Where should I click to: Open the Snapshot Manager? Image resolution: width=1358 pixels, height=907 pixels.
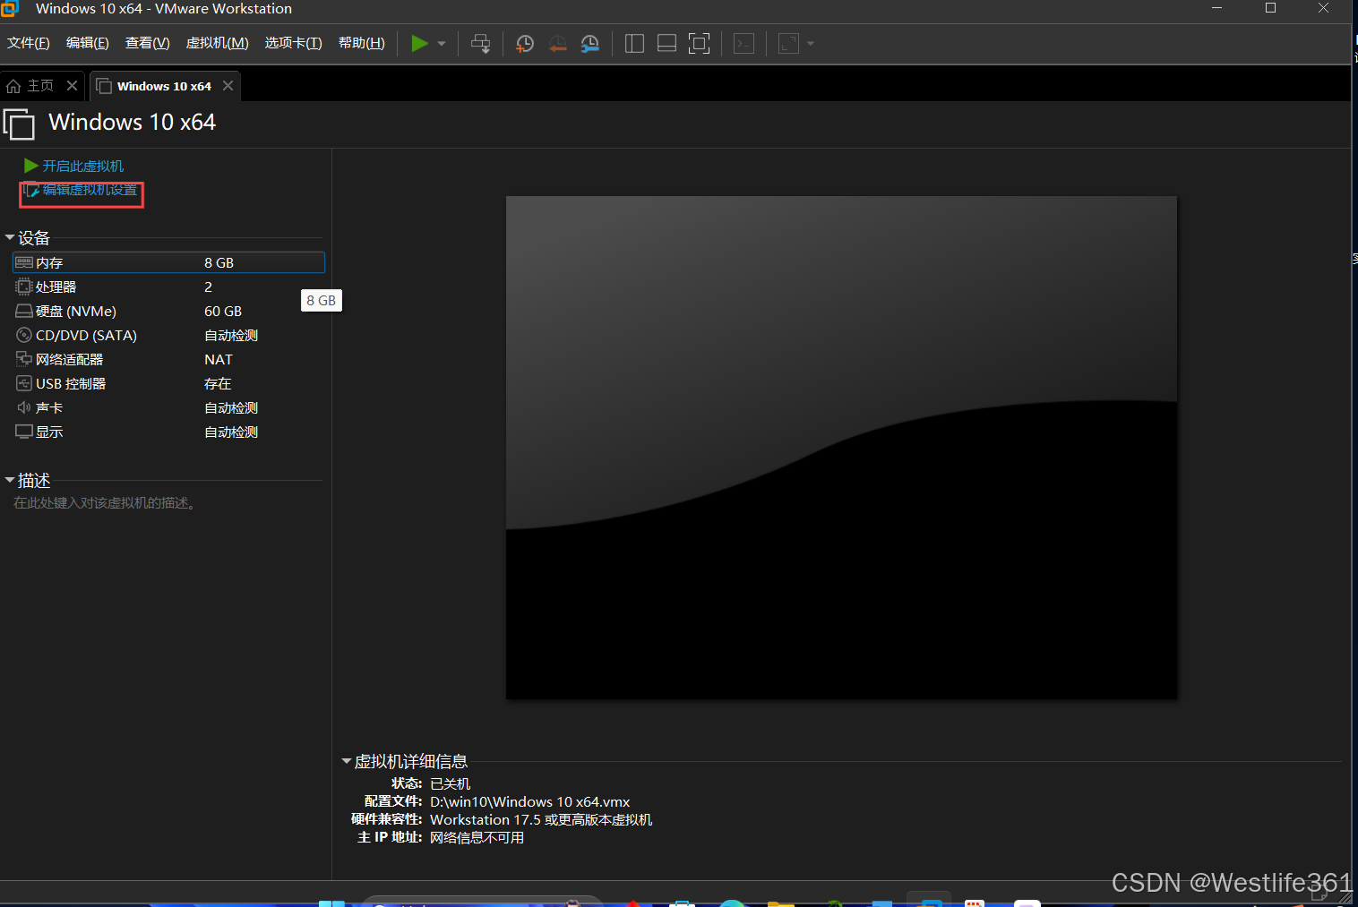point(589,43)
